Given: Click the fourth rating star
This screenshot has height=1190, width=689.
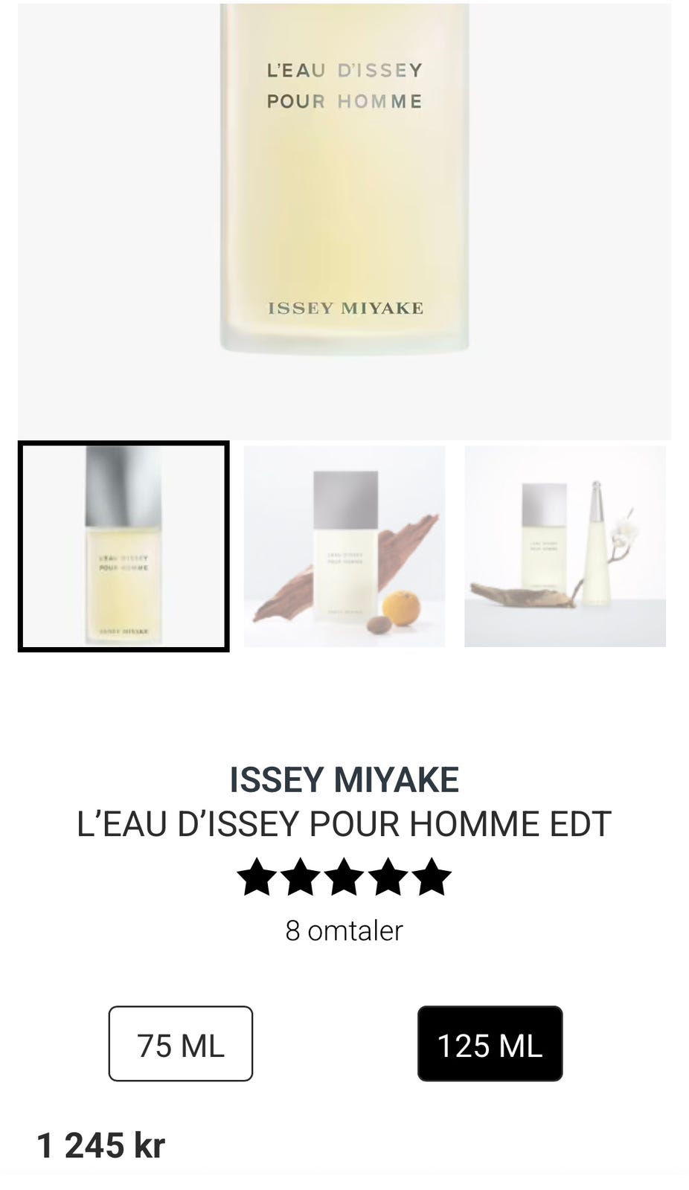Looking at the screenshot, I should (x=388, y=877).
